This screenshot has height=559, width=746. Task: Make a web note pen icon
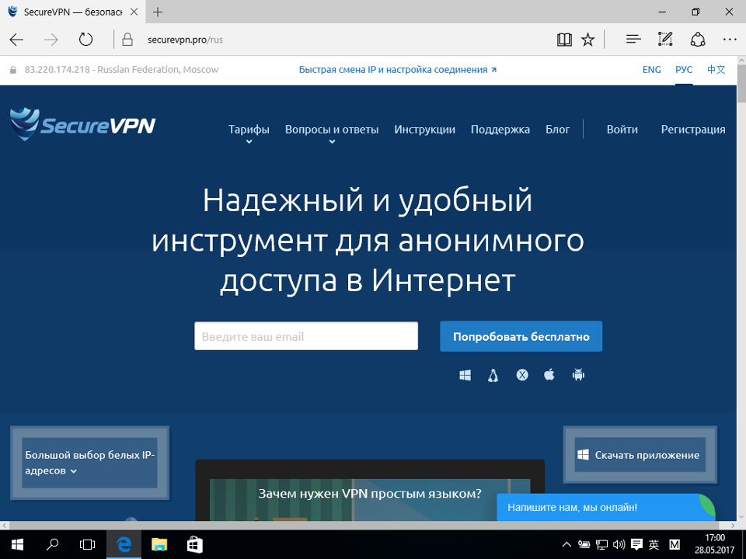(x=665, y=40)
